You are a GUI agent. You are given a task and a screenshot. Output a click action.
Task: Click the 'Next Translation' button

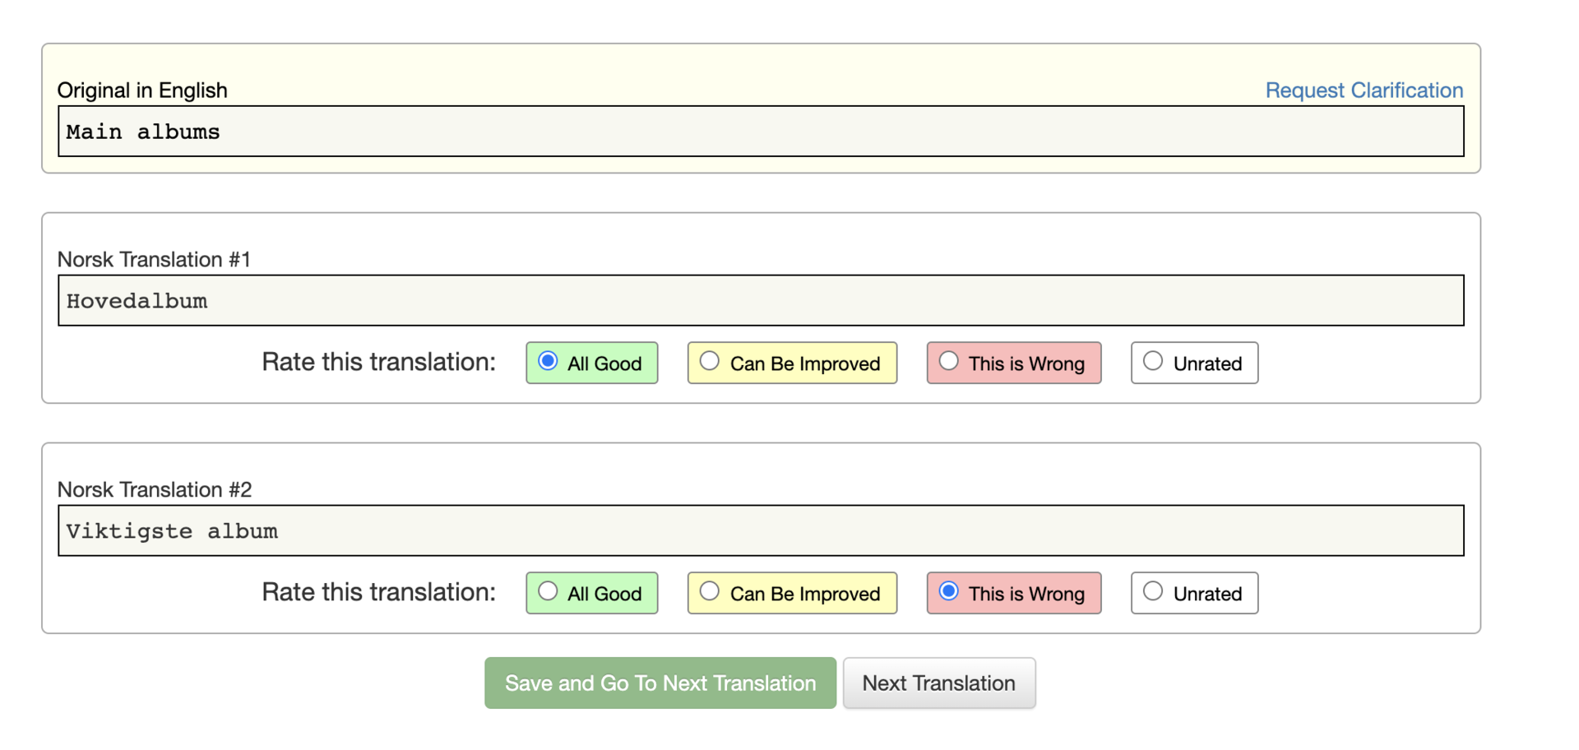point(938,683)
